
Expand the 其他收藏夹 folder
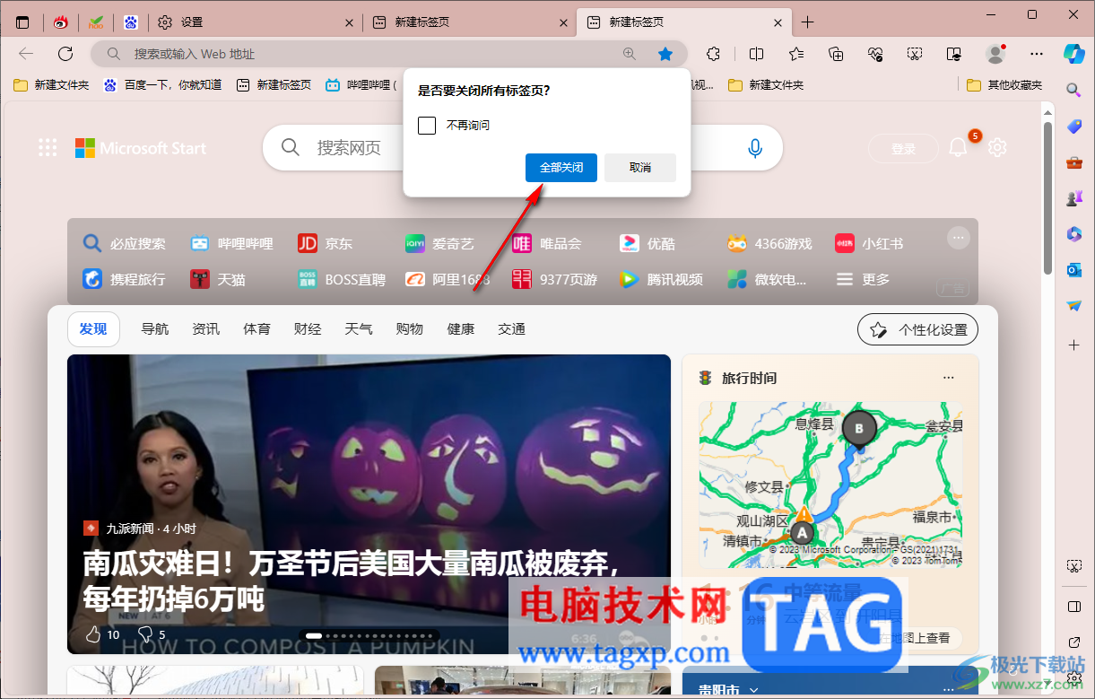[1005, 85]
